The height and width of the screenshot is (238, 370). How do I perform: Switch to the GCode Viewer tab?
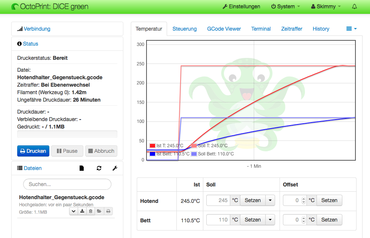(x=224, y=29)
